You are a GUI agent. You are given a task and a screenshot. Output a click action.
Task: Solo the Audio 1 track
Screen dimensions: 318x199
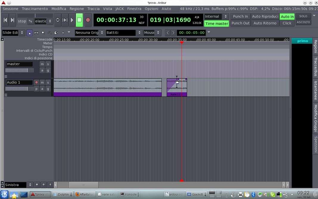tap(48, 82)
